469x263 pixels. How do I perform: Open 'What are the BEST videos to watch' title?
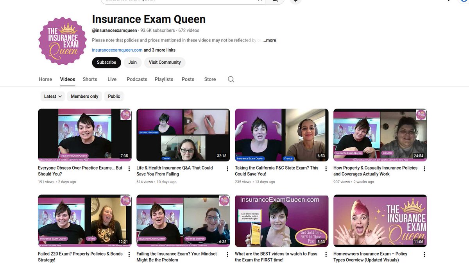click(x=276, y=257)
